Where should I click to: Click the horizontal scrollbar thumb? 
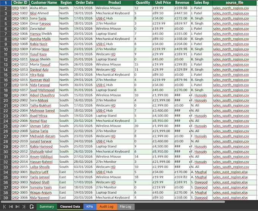click(113, 202)
